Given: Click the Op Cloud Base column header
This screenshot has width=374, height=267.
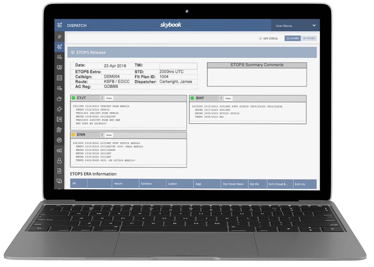Looking at the screenshot, I should coord(233,184).
